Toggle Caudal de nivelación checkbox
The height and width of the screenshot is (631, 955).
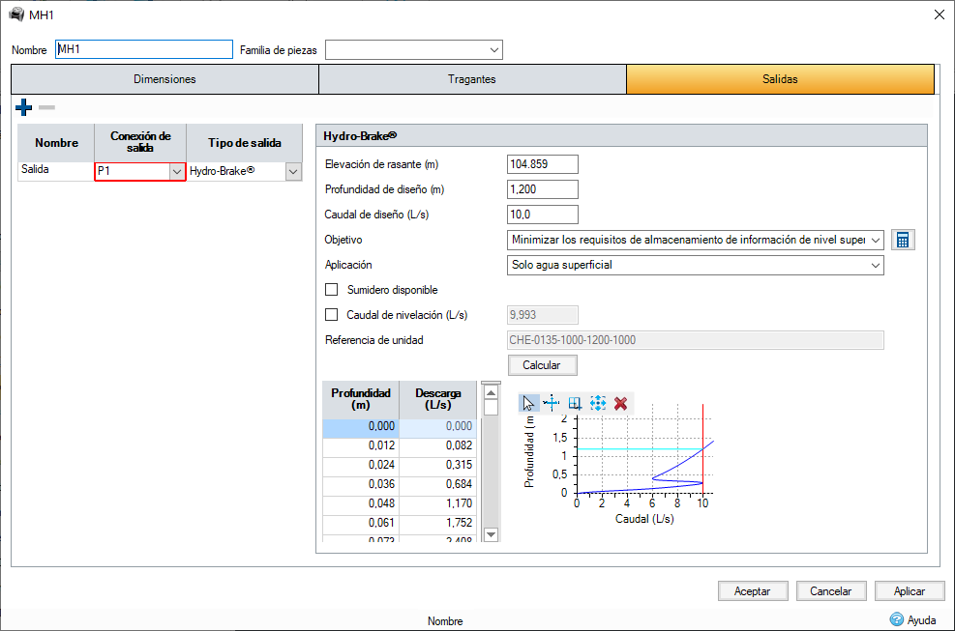pos(331,315)
